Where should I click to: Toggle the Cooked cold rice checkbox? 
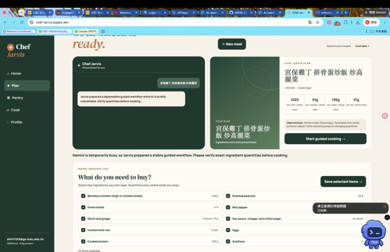pos(83,230)
